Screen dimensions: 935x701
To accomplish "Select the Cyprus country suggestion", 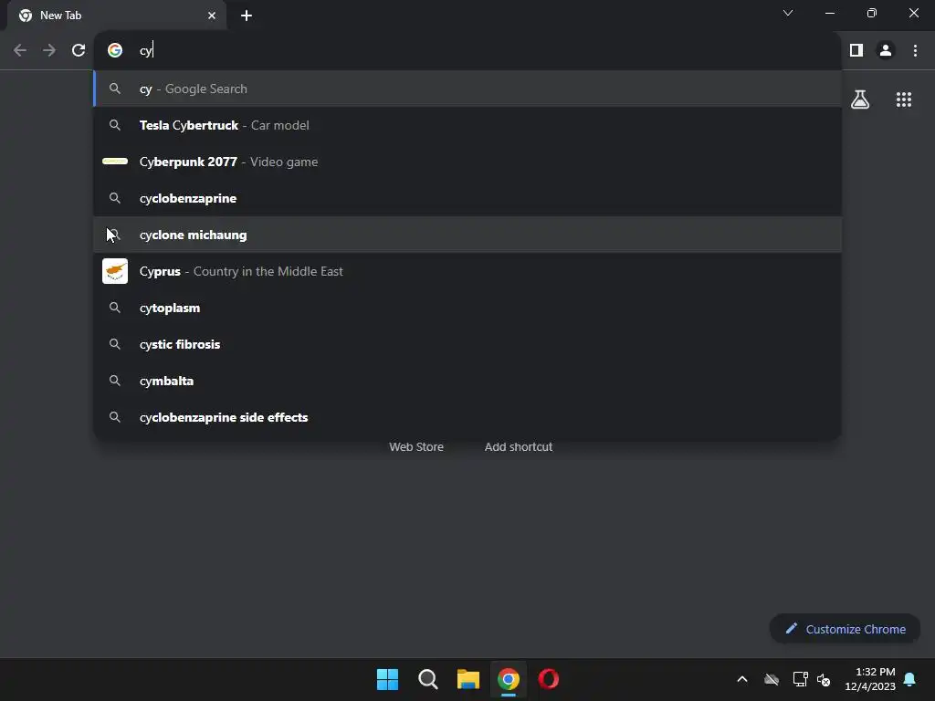I will pos(467,271).
